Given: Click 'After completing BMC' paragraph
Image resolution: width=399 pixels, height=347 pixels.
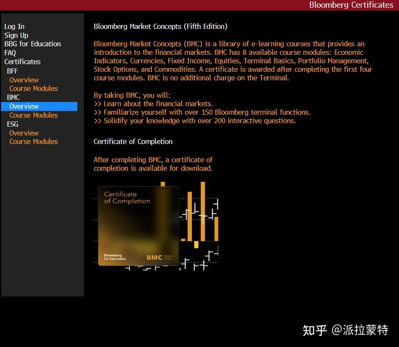Looking at the screenshot, I should click(x=153, y=164).
